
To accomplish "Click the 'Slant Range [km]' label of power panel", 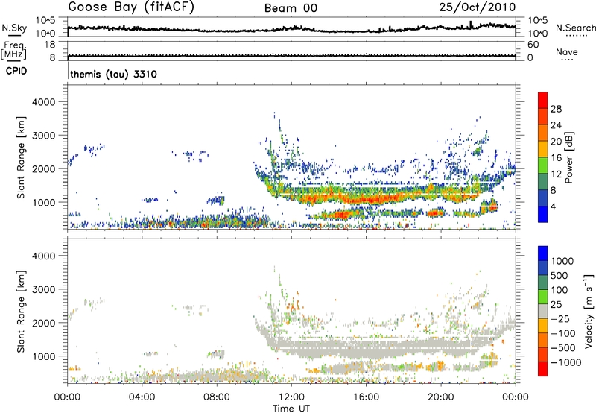I will 21,157.
